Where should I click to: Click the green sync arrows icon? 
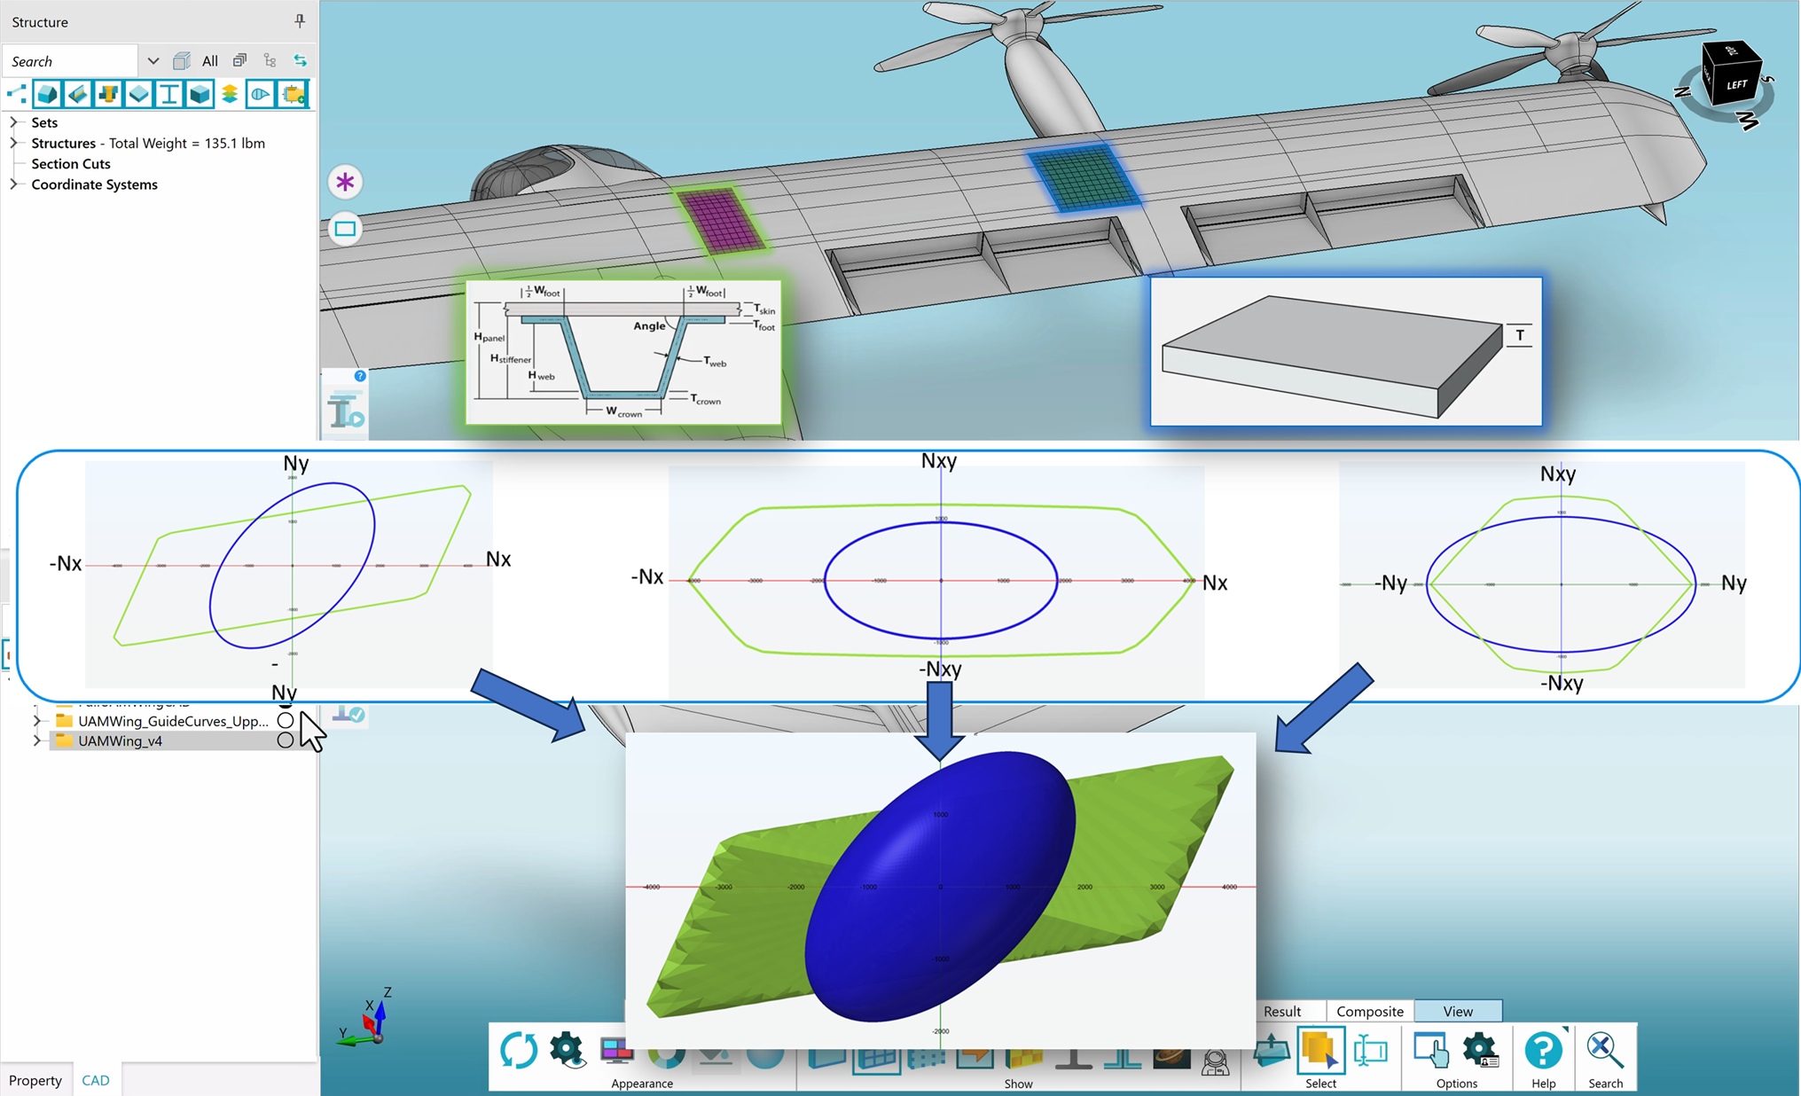(301, 61)
